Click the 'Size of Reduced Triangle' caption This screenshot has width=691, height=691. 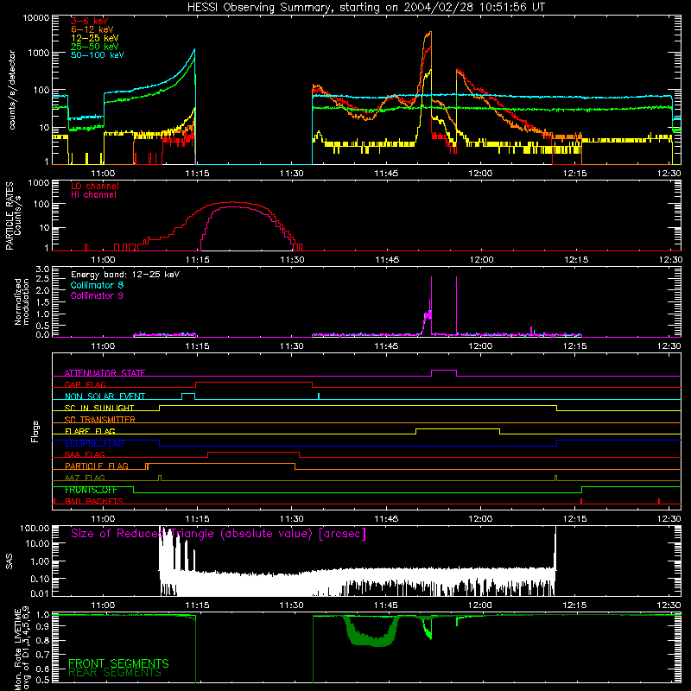click(x=219, y=534)
